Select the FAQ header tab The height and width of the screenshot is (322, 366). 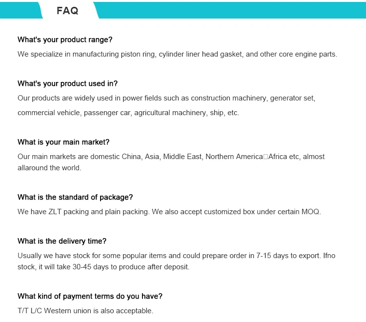coord(67,10)
